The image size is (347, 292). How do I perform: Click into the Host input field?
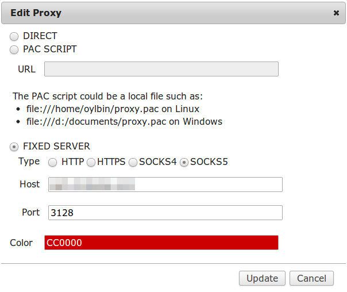pyautogui.click(x=165, y=185)
